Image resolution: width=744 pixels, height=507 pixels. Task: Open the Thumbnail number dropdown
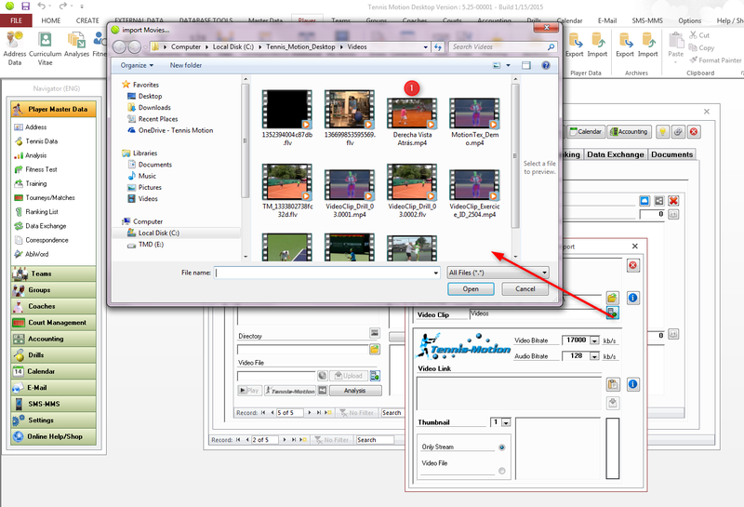click(506, 422)
